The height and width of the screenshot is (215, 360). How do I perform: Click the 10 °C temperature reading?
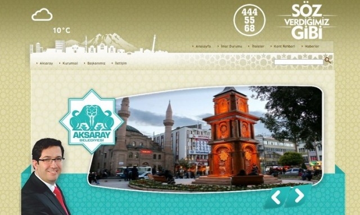click(61, 30)
